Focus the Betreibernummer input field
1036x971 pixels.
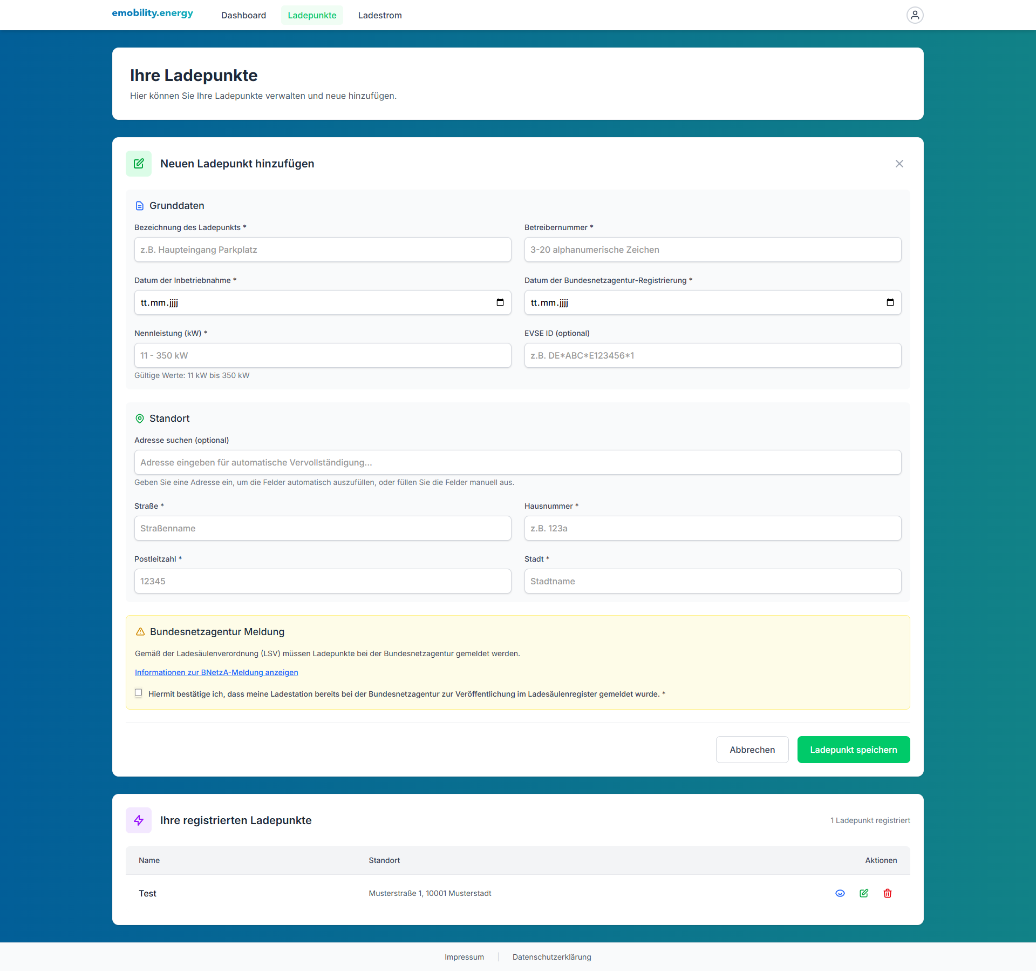click(x=713, y=250)
